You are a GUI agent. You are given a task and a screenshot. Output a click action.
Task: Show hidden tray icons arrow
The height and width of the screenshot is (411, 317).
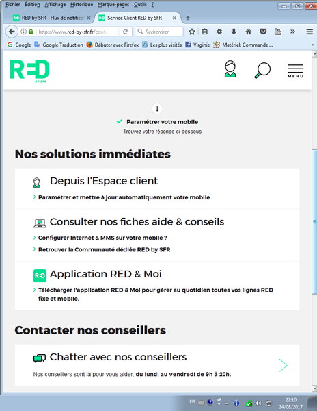coord(227,403)
